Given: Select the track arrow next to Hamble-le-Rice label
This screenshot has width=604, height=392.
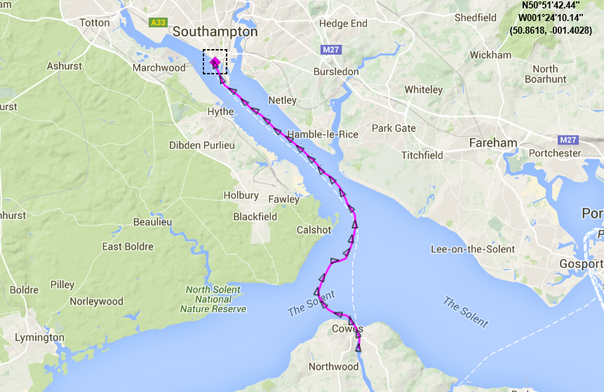Looking at the screenshot, I should click(290, 139).
